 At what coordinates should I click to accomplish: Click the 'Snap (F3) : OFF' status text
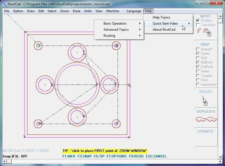(x=15, y=156)
